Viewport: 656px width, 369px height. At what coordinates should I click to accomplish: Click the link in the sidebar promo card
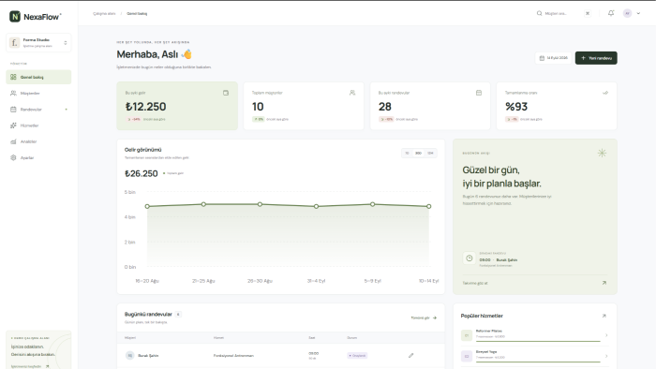click(30, 366)
